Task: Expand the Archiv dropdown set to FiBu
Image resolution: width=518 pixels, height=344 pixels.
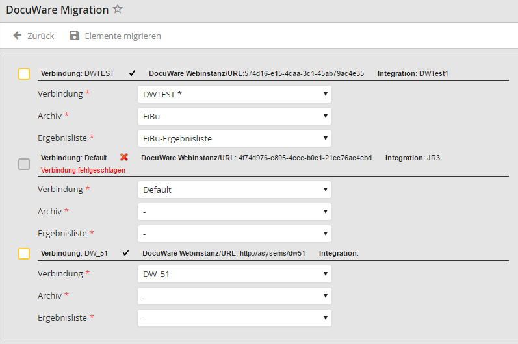Action: click(x=235, y=116)
